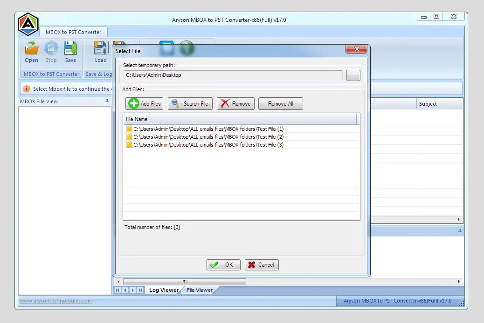Open the MBOX to PST Converter ribbon tab
Viewport: 484px width, 323px height.
tap(73, 32)
